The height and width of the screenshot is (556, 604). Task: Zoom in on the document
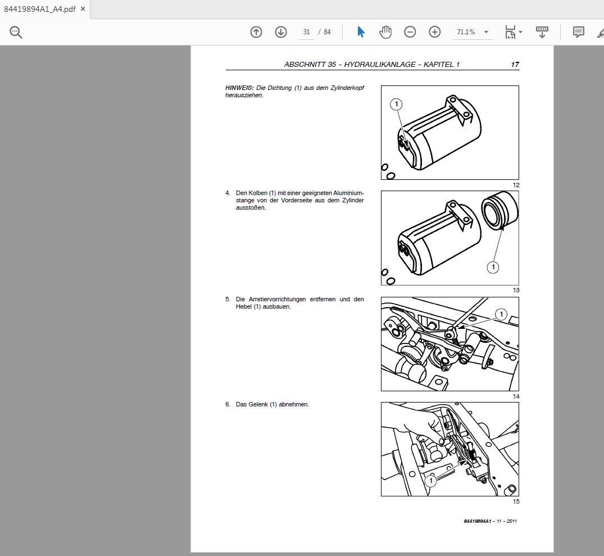coord(435,32)
